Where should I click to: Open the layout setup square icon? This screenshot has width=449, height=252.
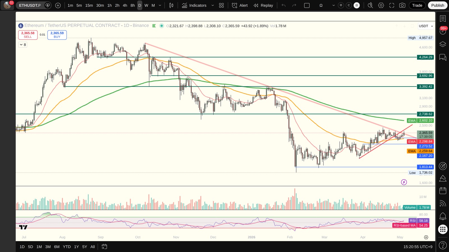point(307,5)
